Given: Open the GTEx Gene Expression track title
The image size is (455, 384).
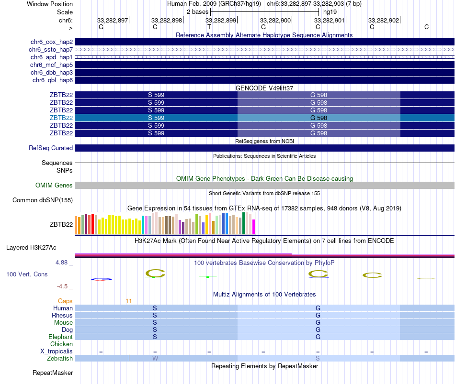Looking at the screenshot, I should pos(264,208).
